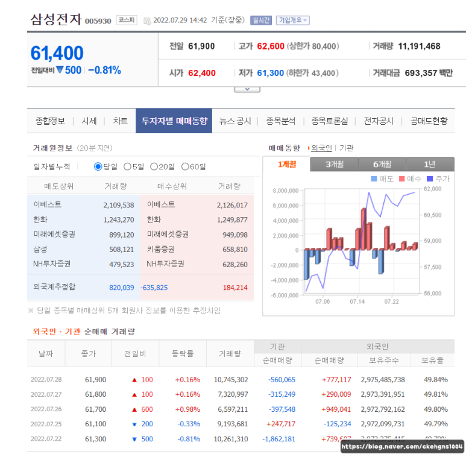Click the 시가 value 62,400
The height and width of the screenshot is (454, 466).
pyautogui.click(x=202, y=73)
